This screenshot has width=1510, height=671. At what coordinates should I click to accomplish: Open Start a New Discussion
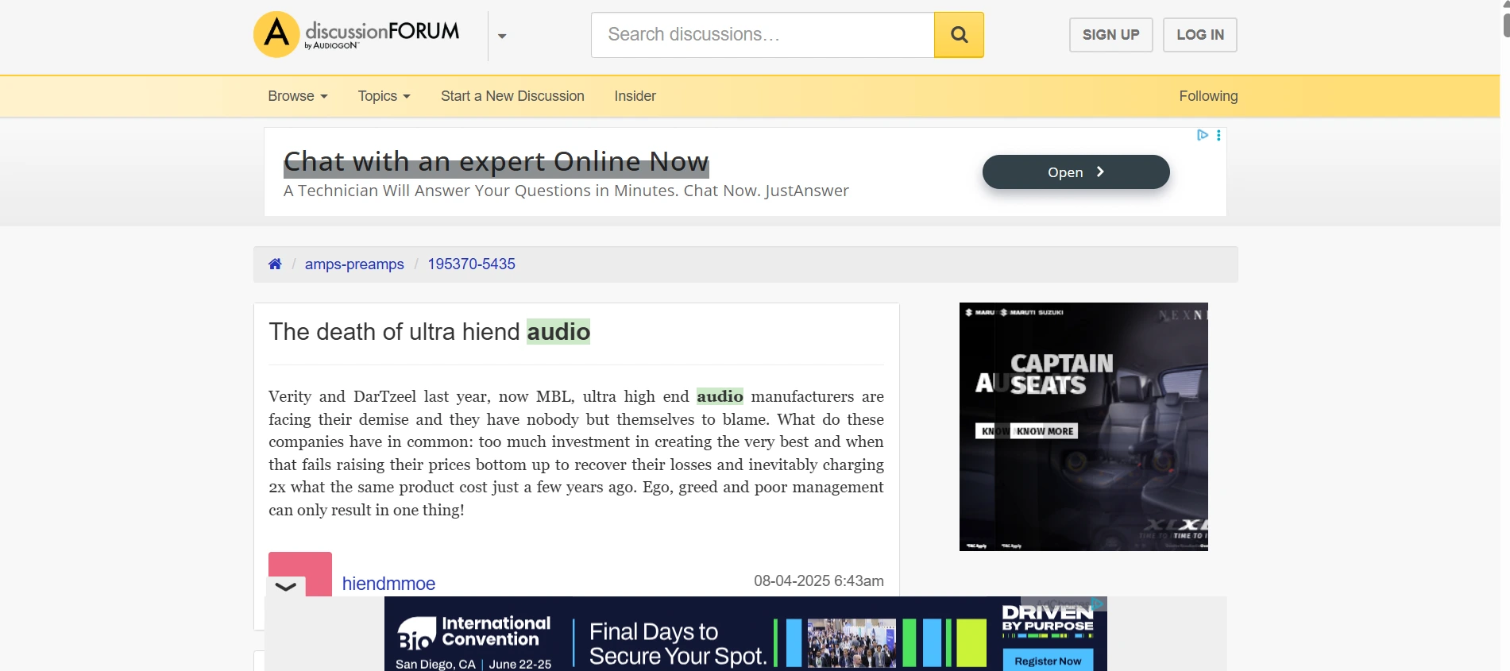coord(512,96)
